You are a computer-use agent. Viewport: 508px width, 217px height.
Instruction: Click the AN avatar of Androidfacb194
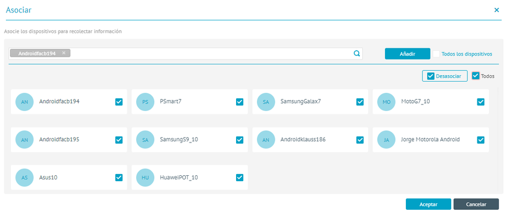pyautogui.click(x=25, y=102)
